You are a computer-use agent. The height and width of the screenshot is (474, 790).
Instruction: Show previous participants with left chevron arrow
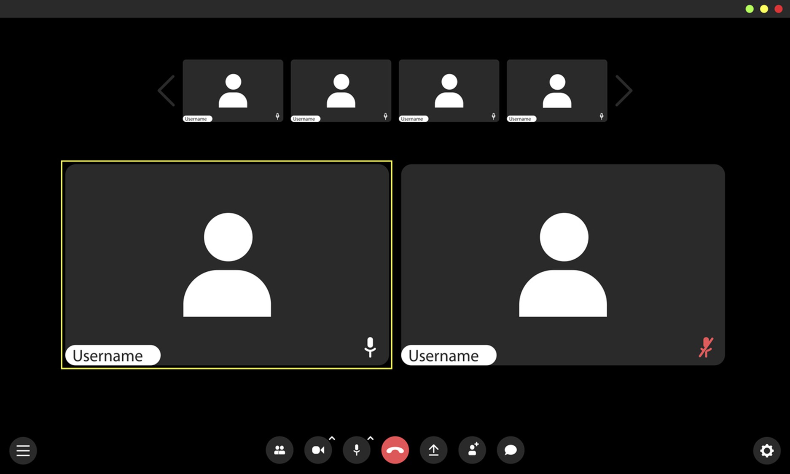166,91
